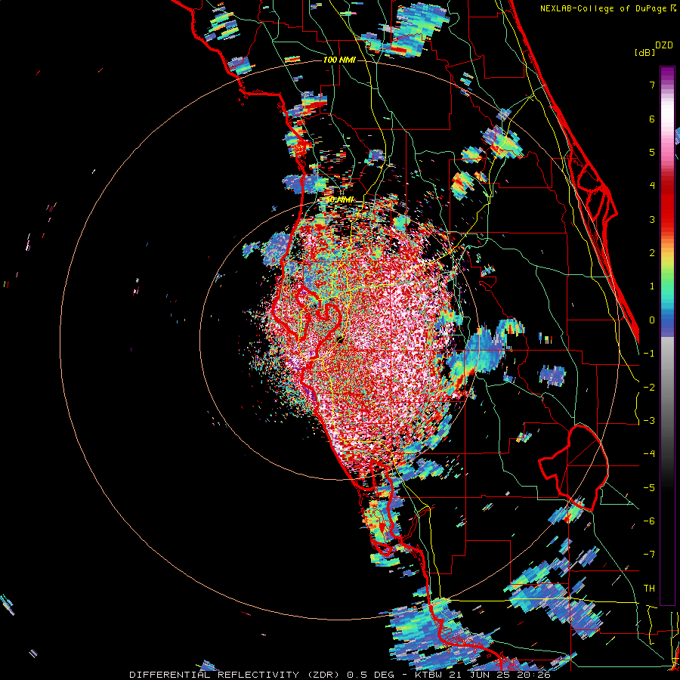
Task: Select the -1 dB scale label
Action: (649, 354)
